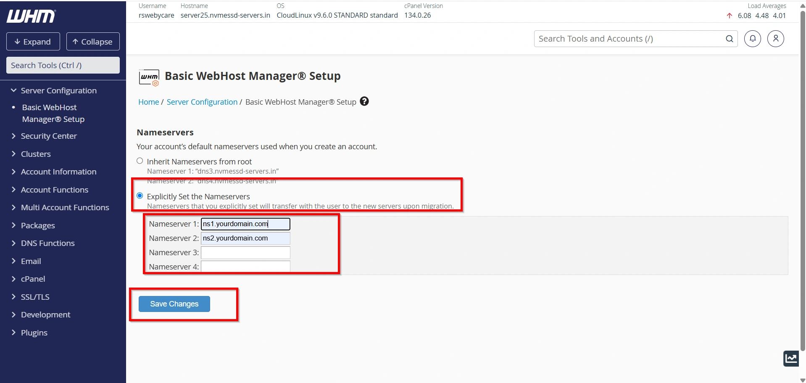The width and height of the screenshot is (806, 383).
Task: Expand the Account Functions section
Action: click(50, 190)
